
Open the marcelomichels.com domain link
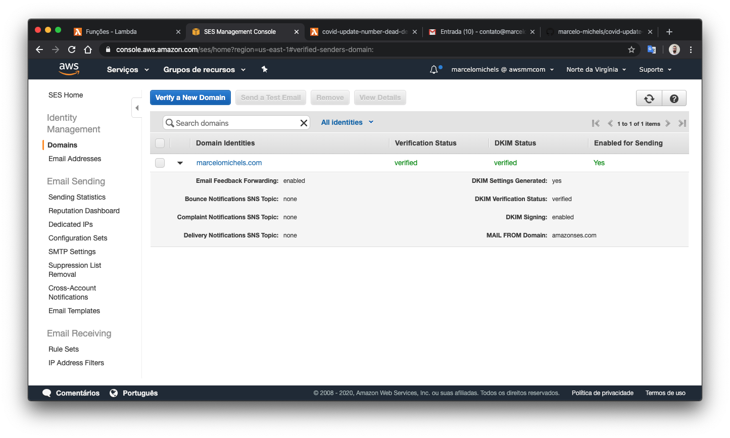[229, 163]
